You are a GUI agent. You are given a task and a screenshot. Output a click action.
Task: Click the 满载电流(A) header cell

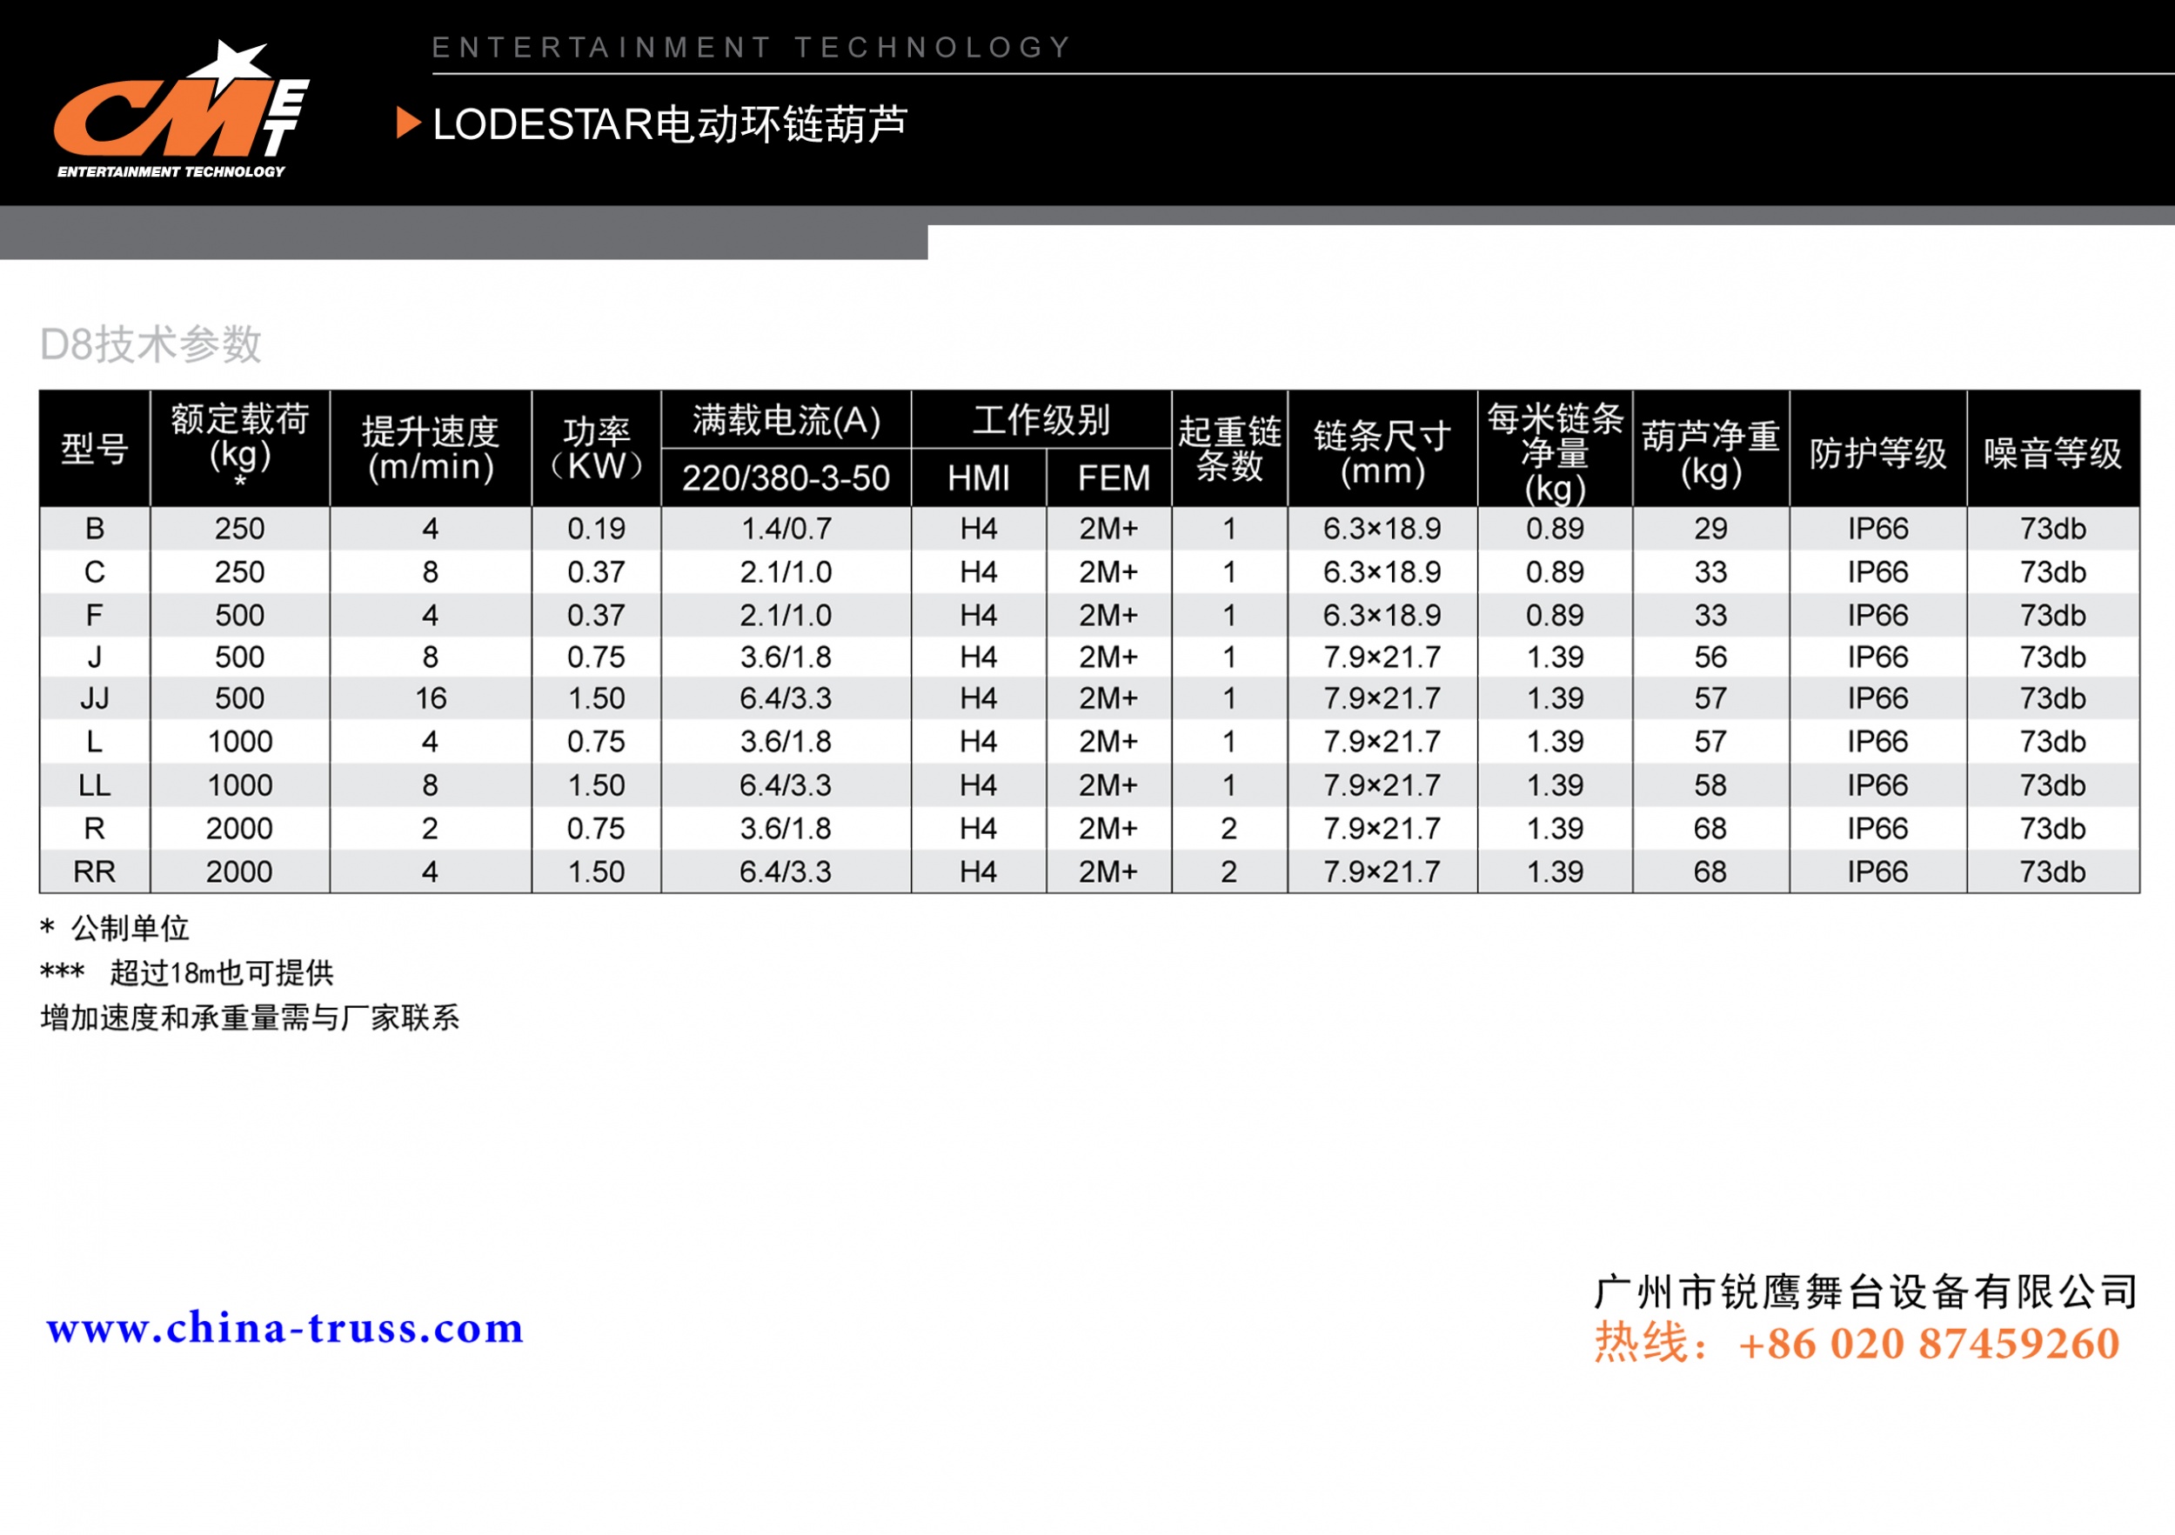[786, 419]
